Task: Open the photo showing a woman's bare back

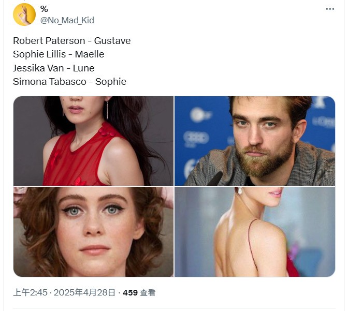Action: (255, 232)
